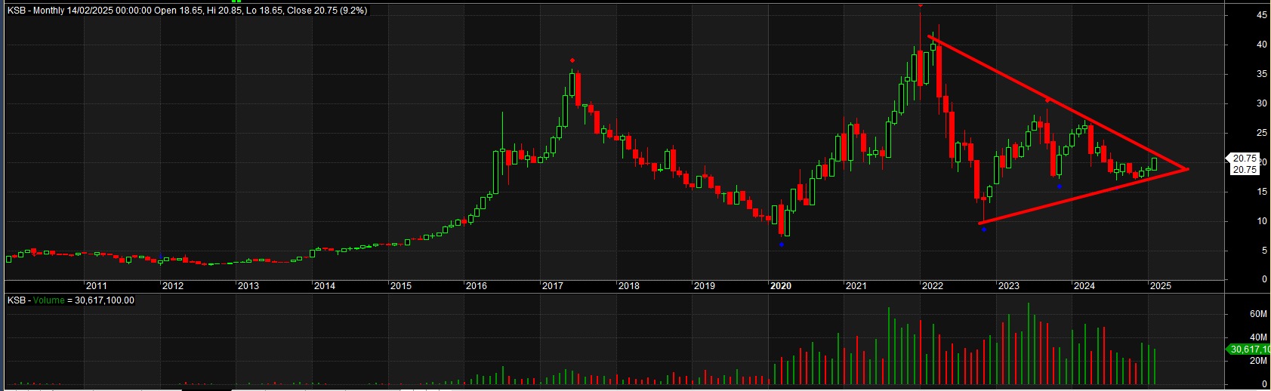Select the last green volume bar in 2025
The height and width of the screenshot is (391, 1271).
(x=1154, y=366)
